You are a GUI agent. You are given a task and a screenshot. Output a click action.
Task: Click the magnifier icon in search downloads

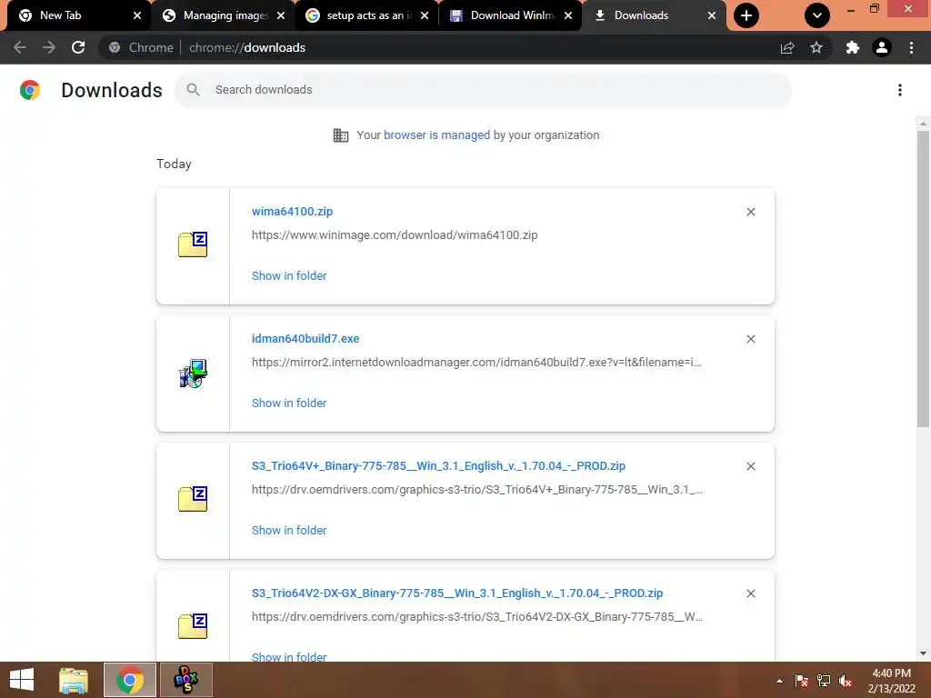(193, 90)
